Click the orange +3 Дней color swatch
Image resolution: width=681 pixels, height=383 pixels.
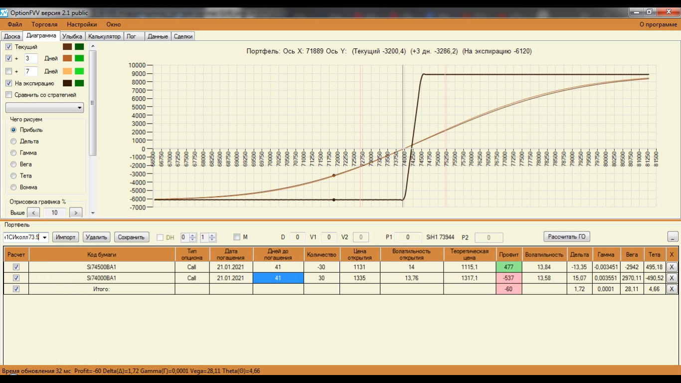point(67,59)
